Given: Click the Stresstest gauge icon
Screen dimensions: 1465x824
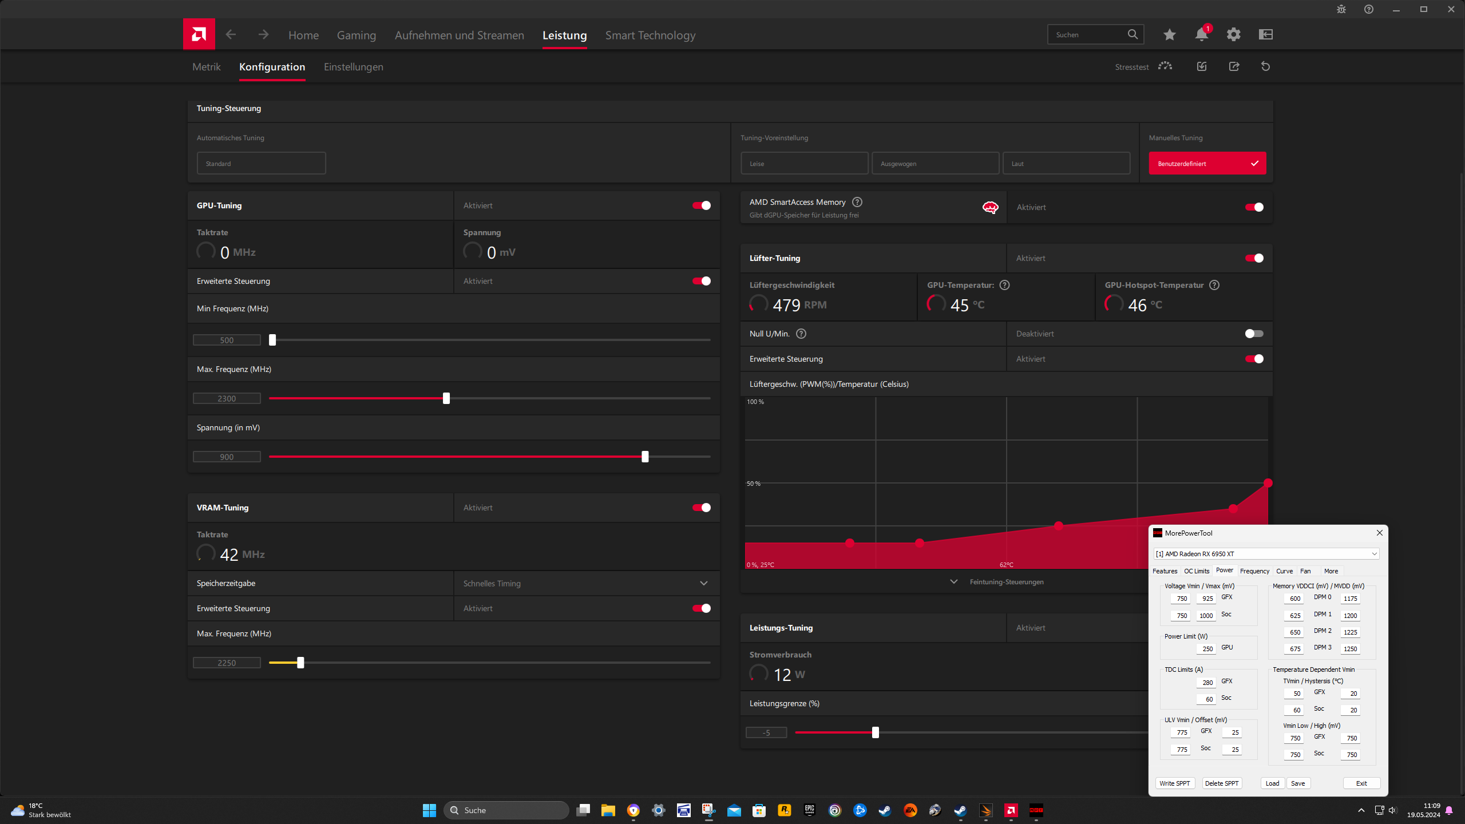Looking at the screenshot, I should 1165,66.
